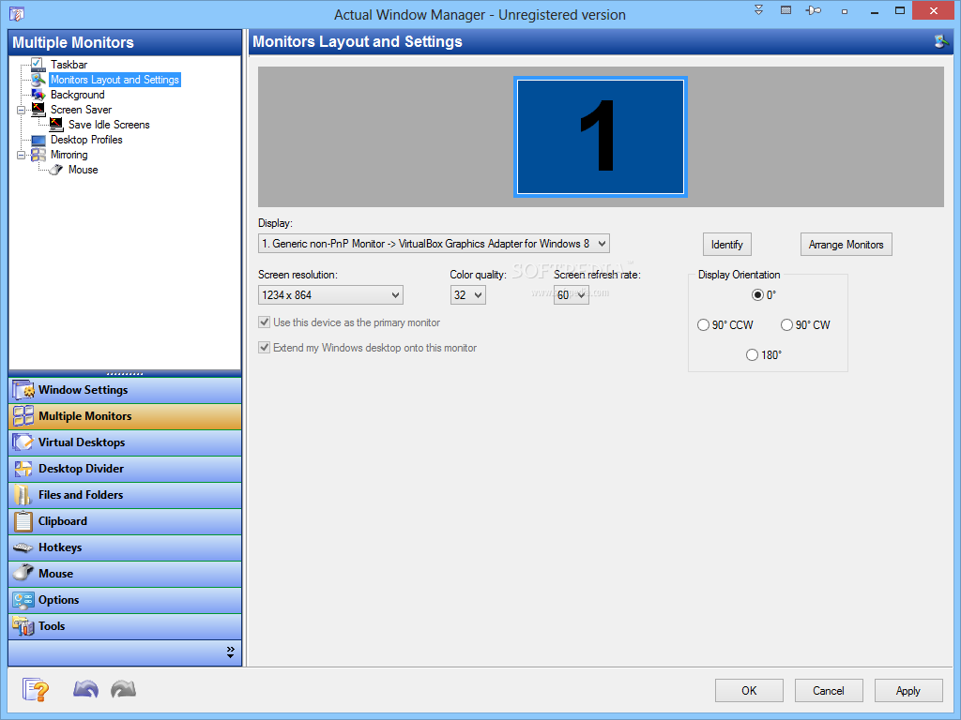The image size is (961, 720).
Task: Select Save Idle Screens in the tree
Action: click(x=109, y=125)
